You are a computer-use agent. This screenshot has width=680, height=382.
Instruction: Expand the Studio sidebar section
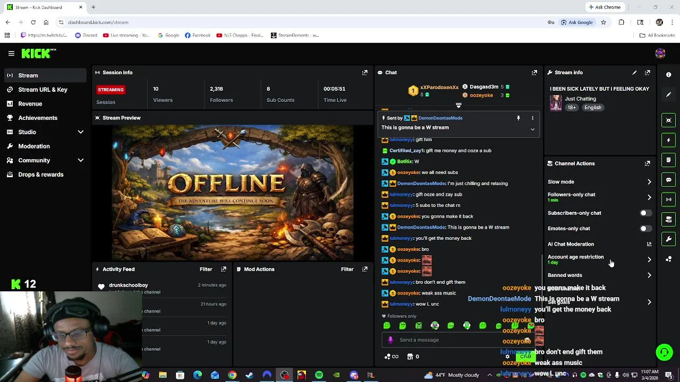81,132
